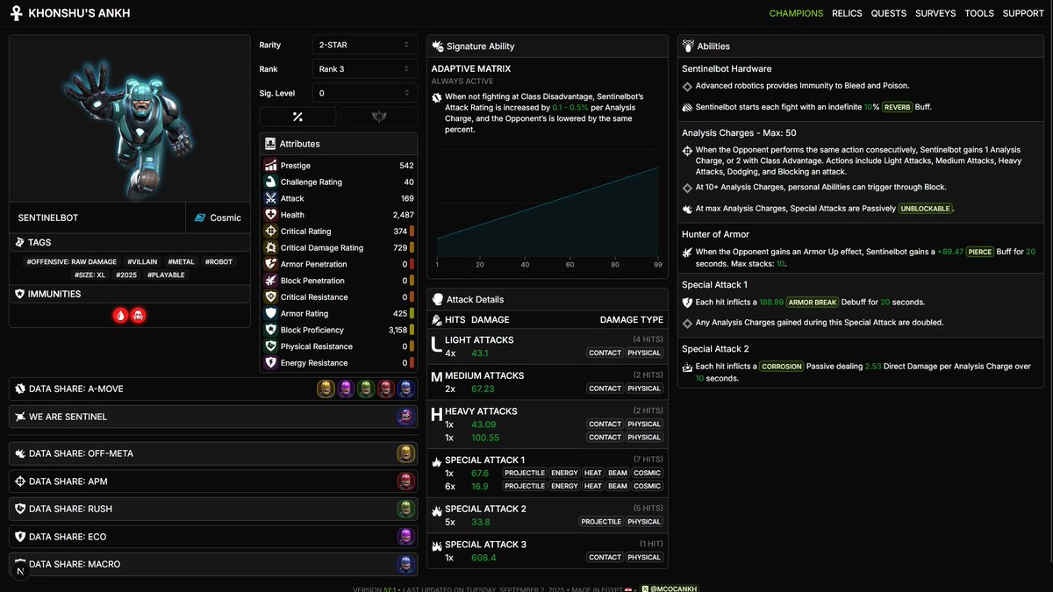
Task: Click the WE ARE SENTINEL synergy title
Action: [x=68, y=417]
